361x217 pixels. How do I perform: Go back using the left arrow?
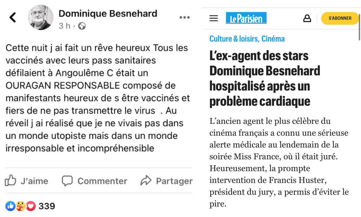13,17
